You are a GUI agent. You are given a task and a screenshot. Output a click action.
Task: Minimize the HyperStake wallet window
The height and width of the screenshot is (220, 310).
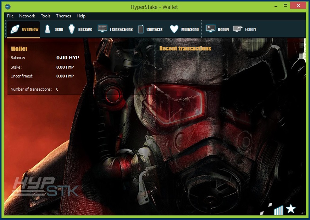276,6
